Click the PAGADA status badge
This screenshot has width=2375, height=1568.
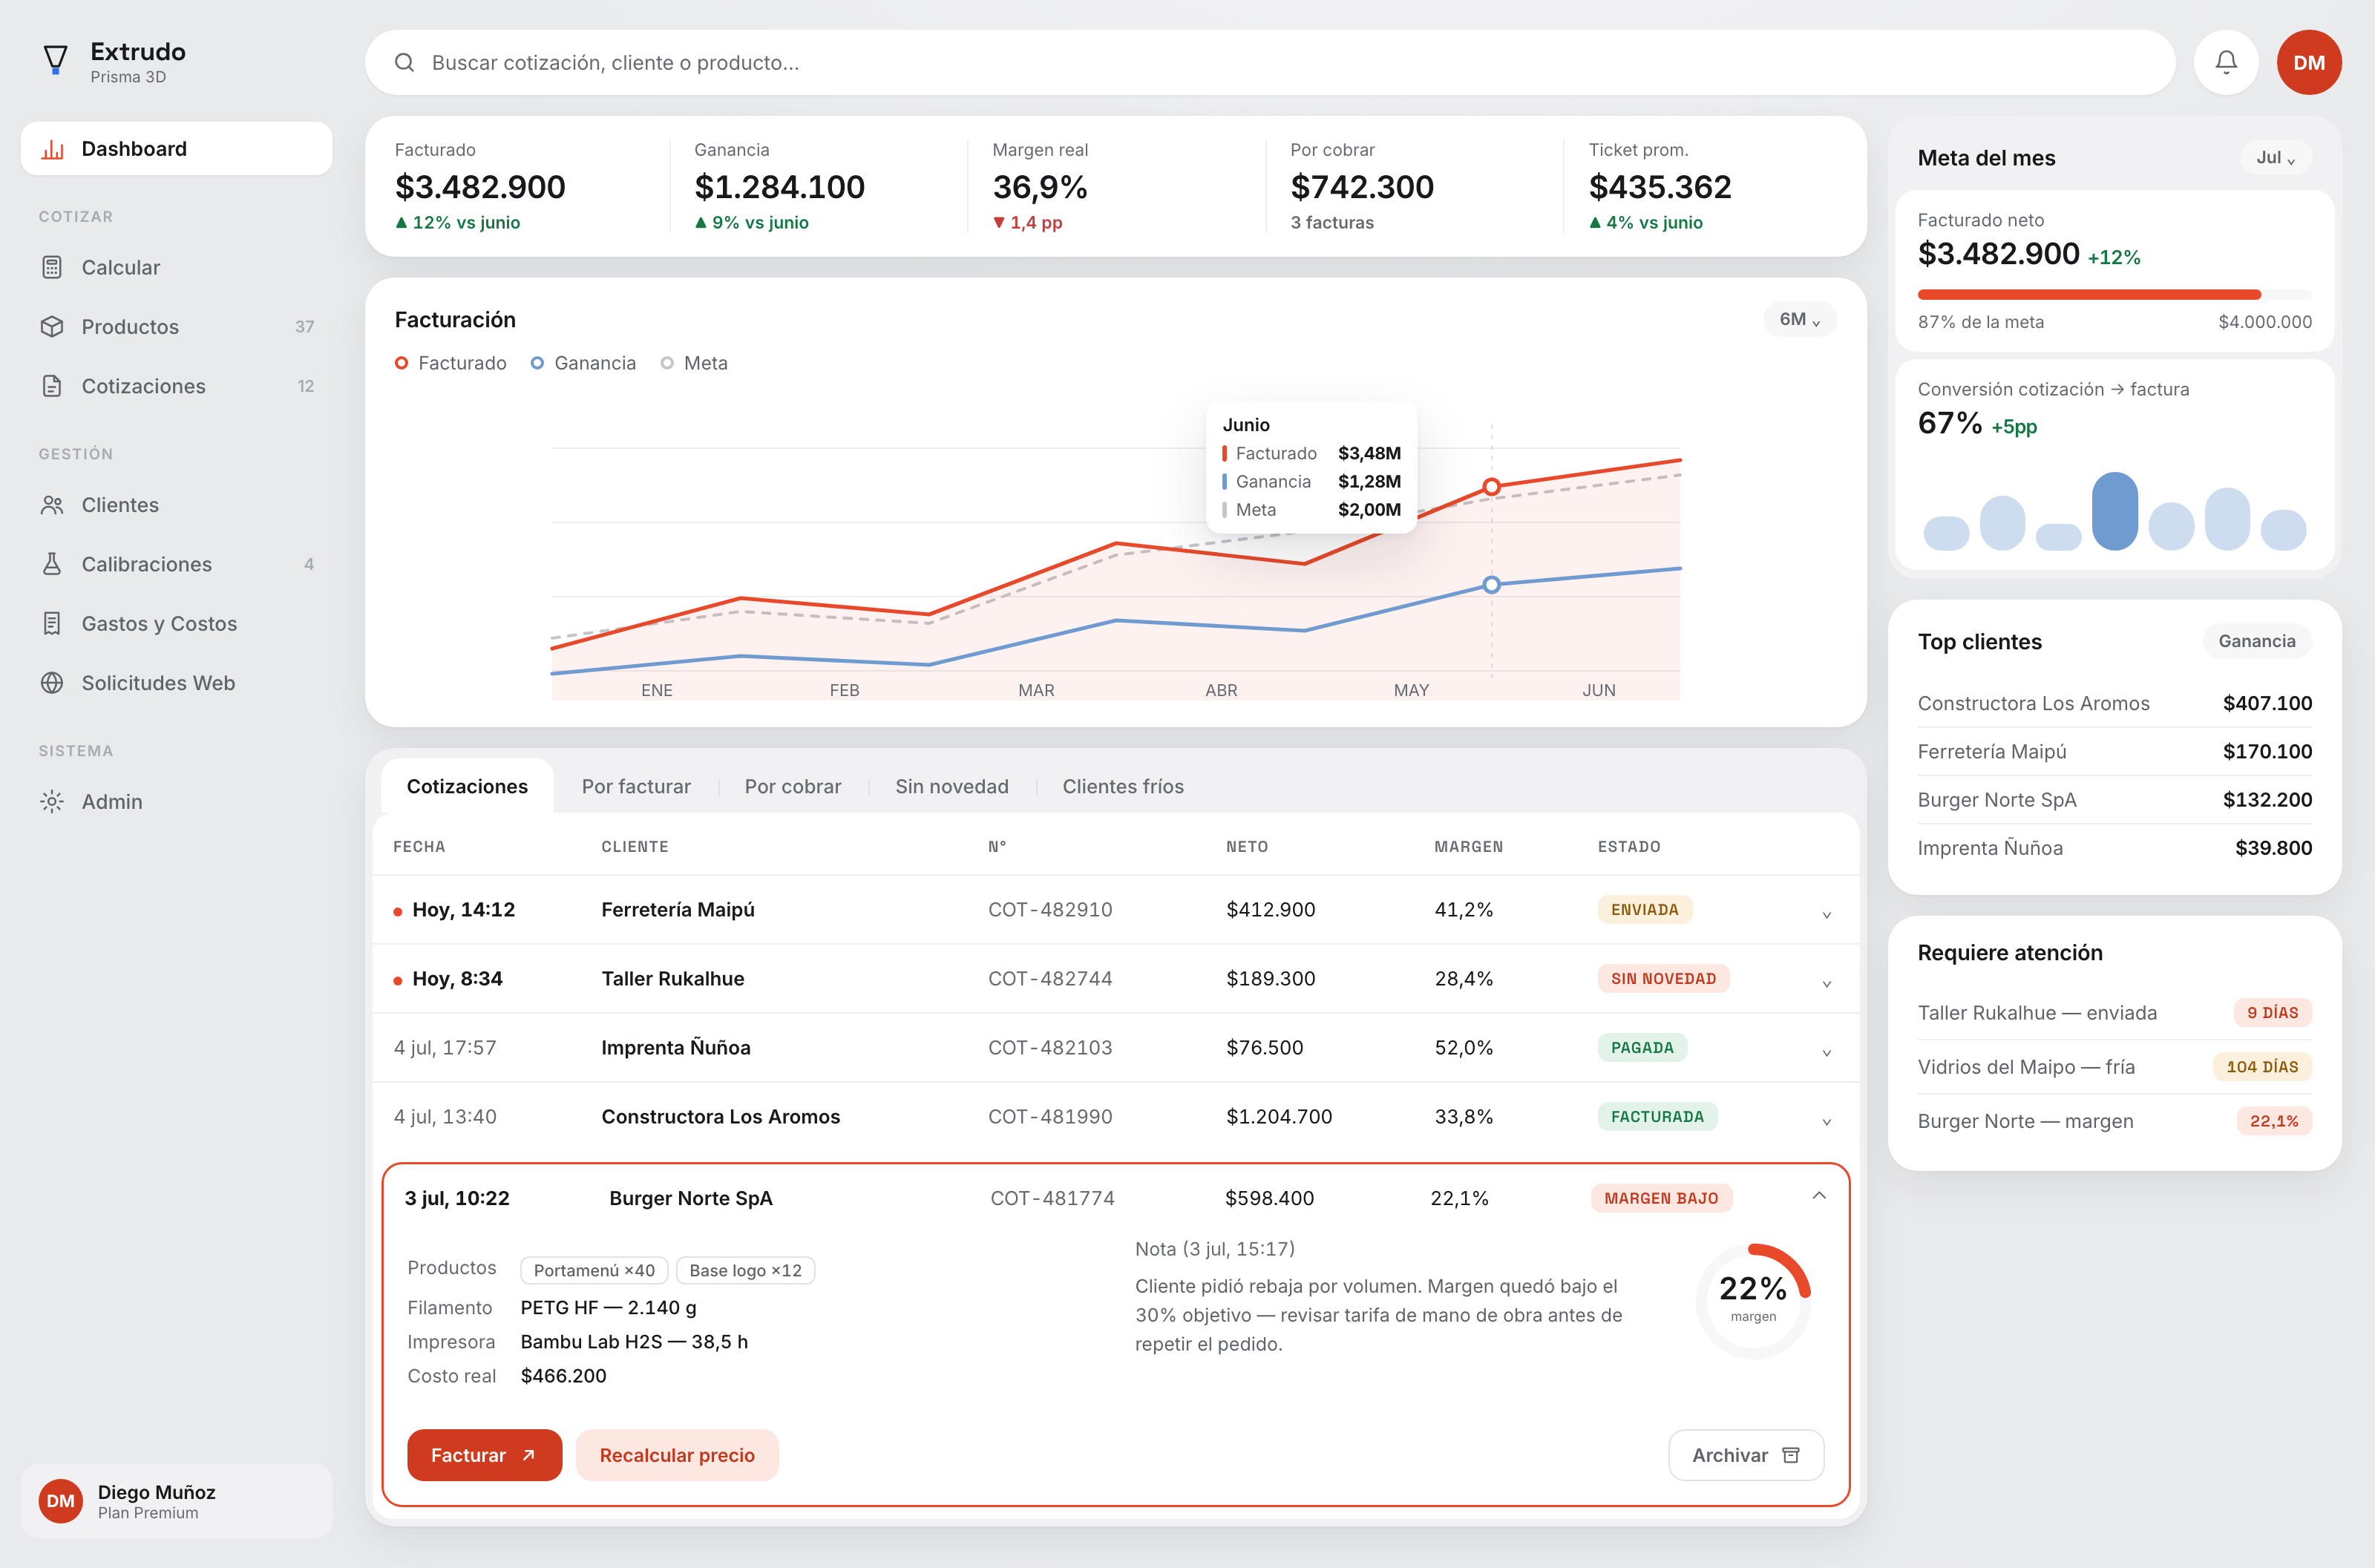(1642, 1047)
